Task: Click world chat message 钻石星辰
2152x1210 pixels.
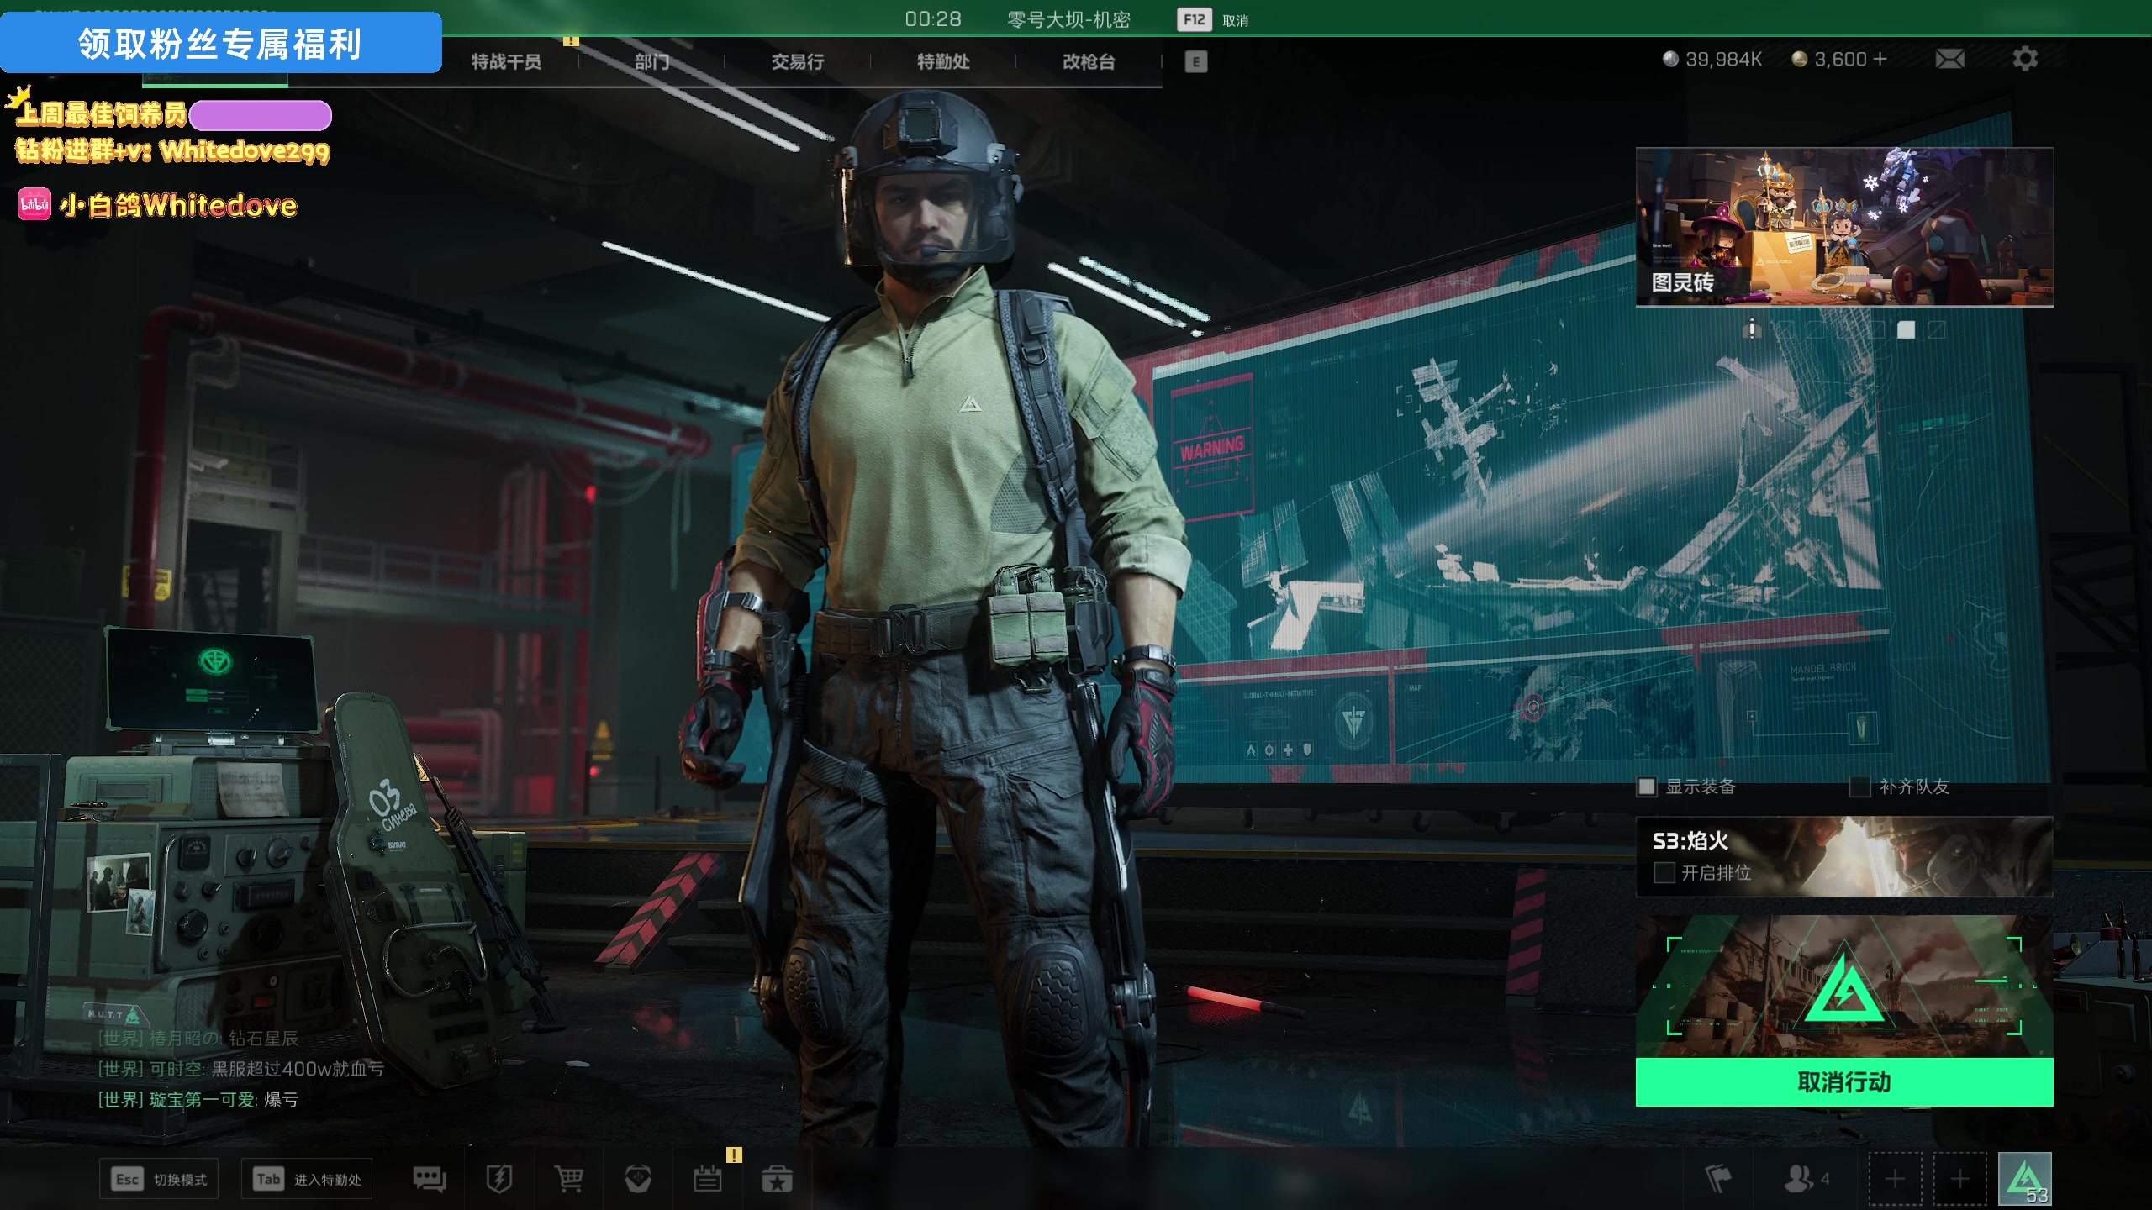Action: [264, 1039]
